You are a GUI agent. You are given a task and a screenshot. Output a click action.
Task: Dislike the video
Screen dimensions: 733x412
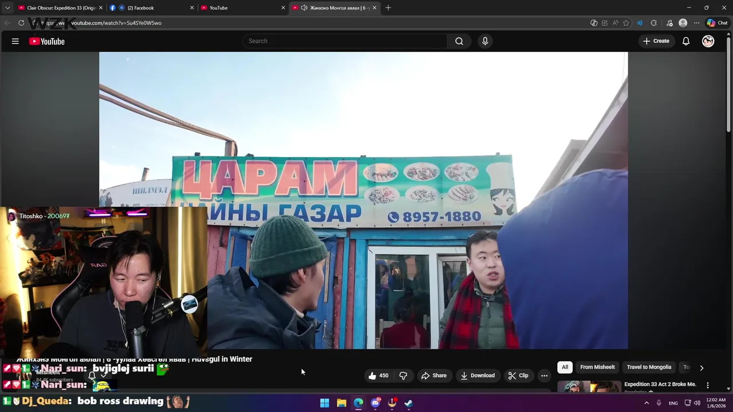[403, 375]
